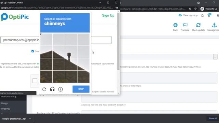The width and height of the screenshot is (219, 123).
Task: Bookmark page with star icon
Action: (x=195, y=9)
